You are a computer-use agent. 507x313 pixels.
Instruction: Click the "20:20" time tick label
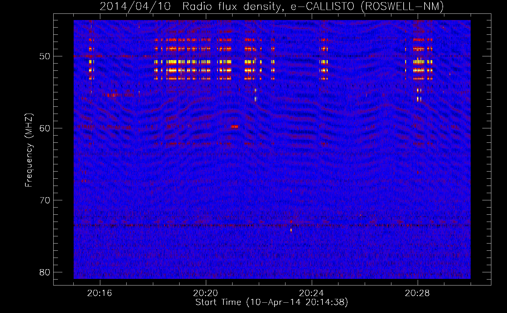tap(206, 293)
